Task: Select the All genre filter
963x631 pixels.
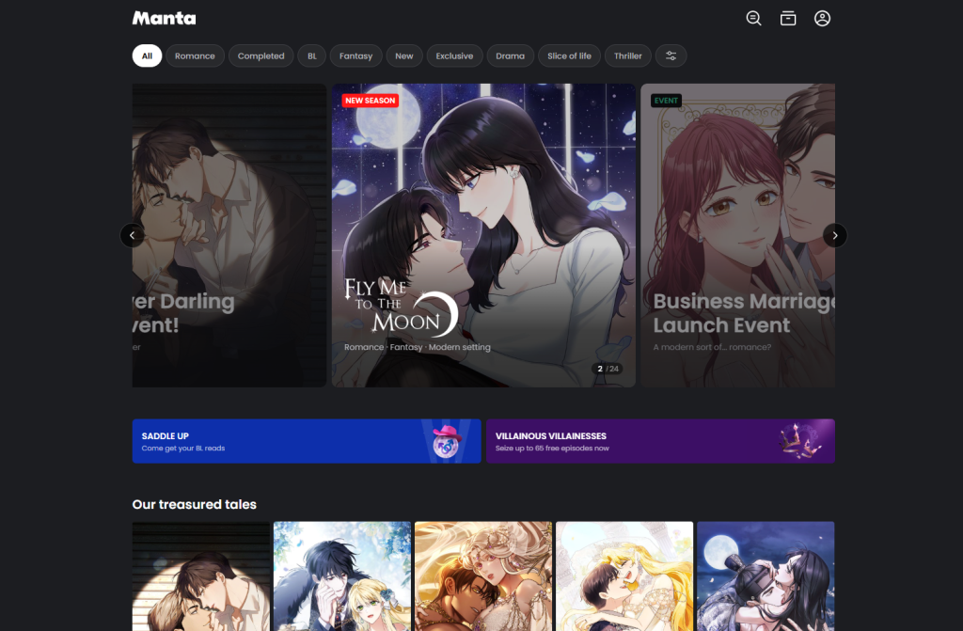Action: coord(147,56)
